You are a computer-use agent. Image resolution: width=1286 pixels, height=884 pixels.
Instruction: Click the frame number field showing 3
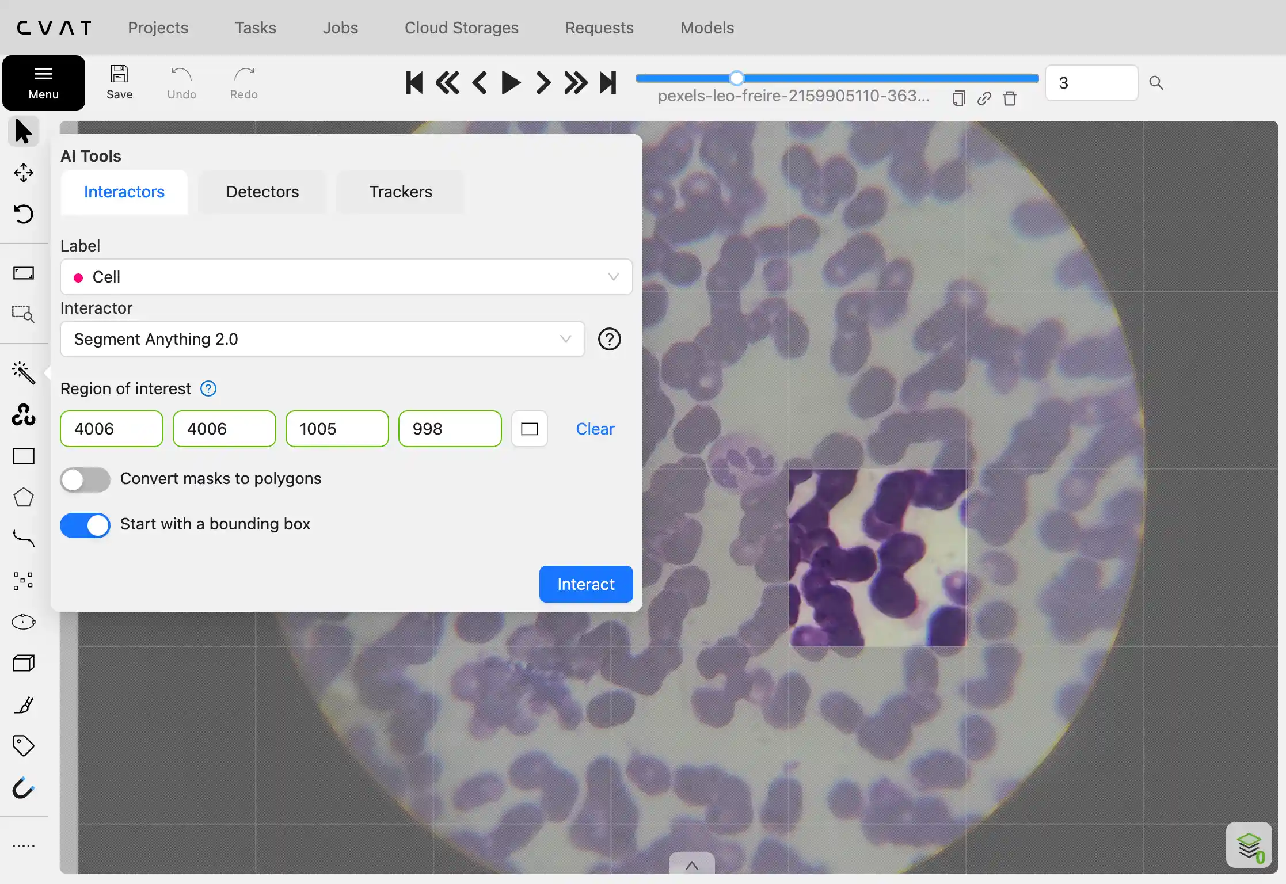coord(1092,83)
